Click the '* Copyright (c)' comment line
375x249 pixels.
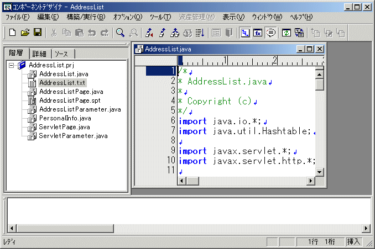click(x=215, y=101)
